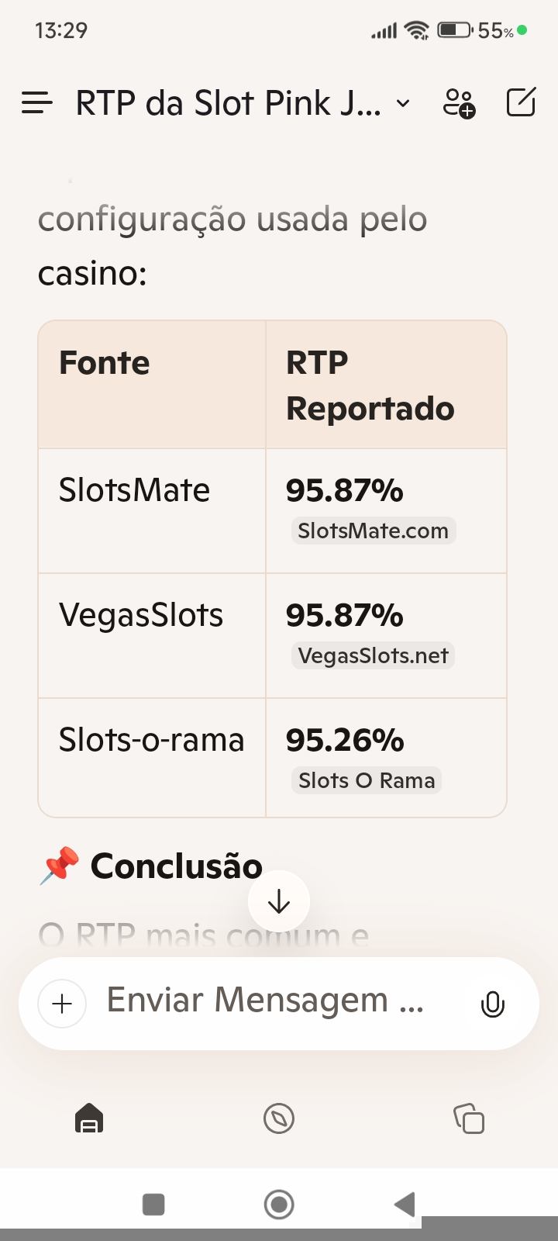The height and width of the screenshot is (1241, 558).
Task: Tap the RTP da Slot Pink chat title
Action: point(229,103)
